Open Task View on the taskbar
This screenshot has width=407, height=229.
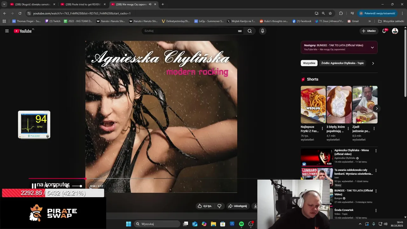[186, 224]
